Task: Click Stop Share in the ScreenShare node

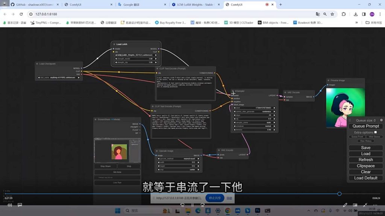Action: [105, 166]
